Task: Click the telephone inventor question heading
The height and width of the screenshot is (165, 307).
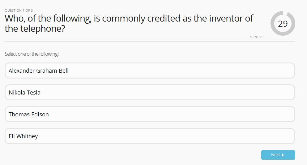Action: (x=129, y=23)
